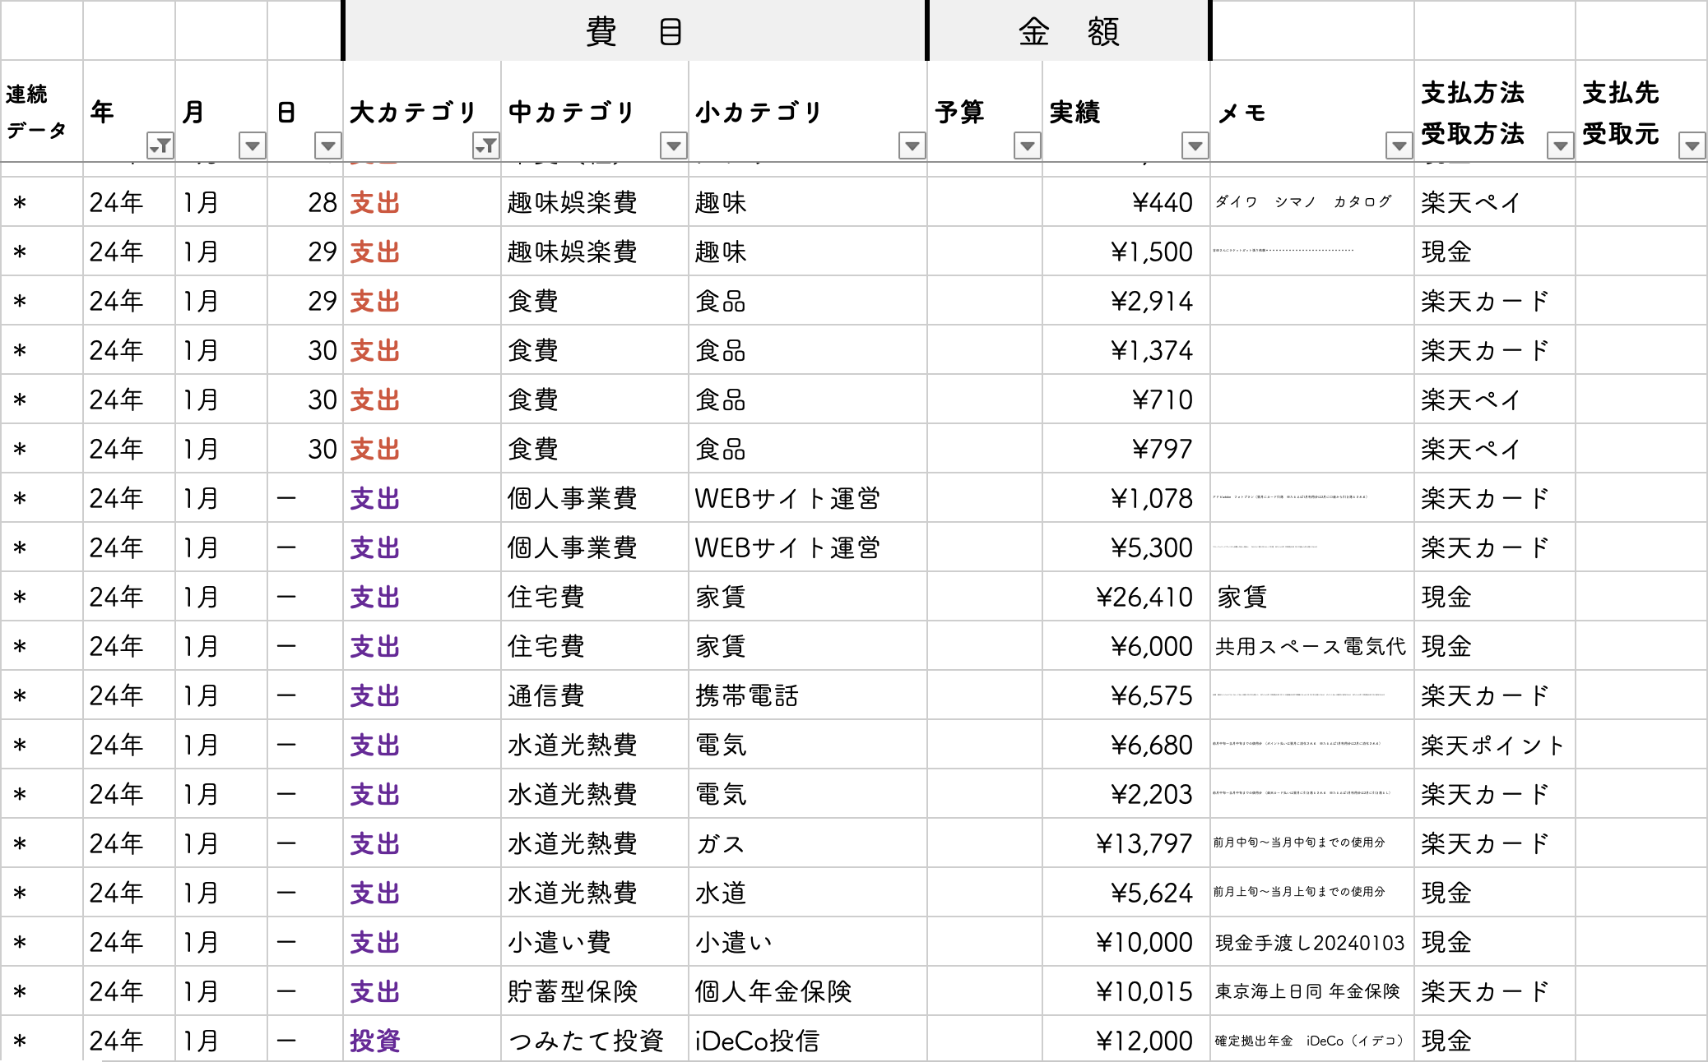Select the ¥26,410 rent amount cell

click(1126, 597)
